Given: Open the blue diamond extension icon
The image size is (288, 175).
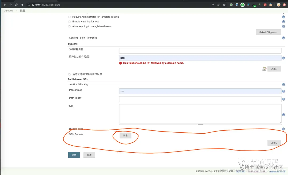Looking at the screenshot, I should pos(237,5).
